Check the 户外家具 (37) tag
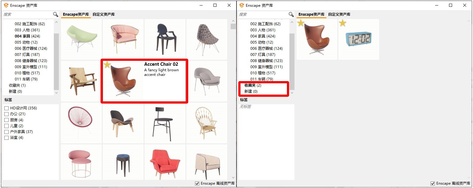Image resolution: width=473 pixels, height=188 pixels. [x=6, y=132]
